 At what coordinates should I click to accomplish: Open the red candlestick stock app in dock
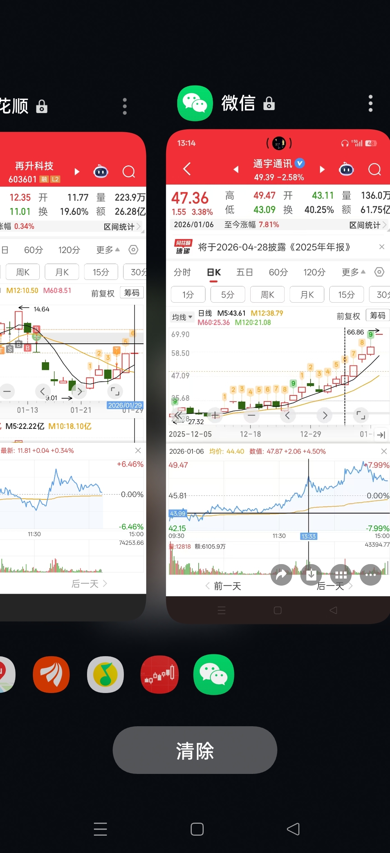pyautogui.click(x=160, y=675)
